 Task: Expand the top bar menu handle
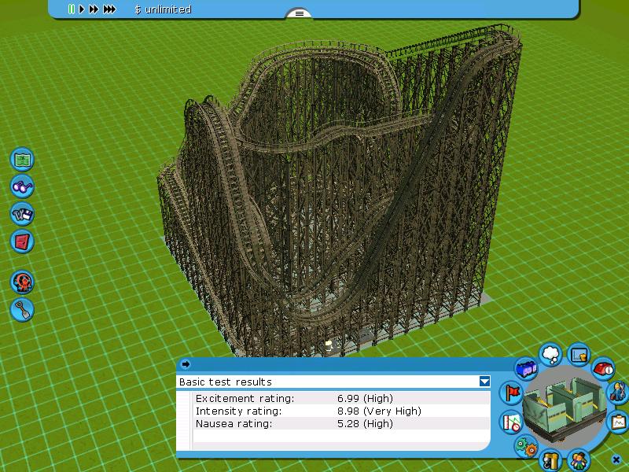pyautogui.click(x=300, y=13)
